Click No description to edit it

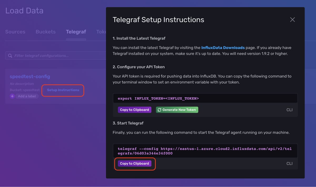(22, 83)
